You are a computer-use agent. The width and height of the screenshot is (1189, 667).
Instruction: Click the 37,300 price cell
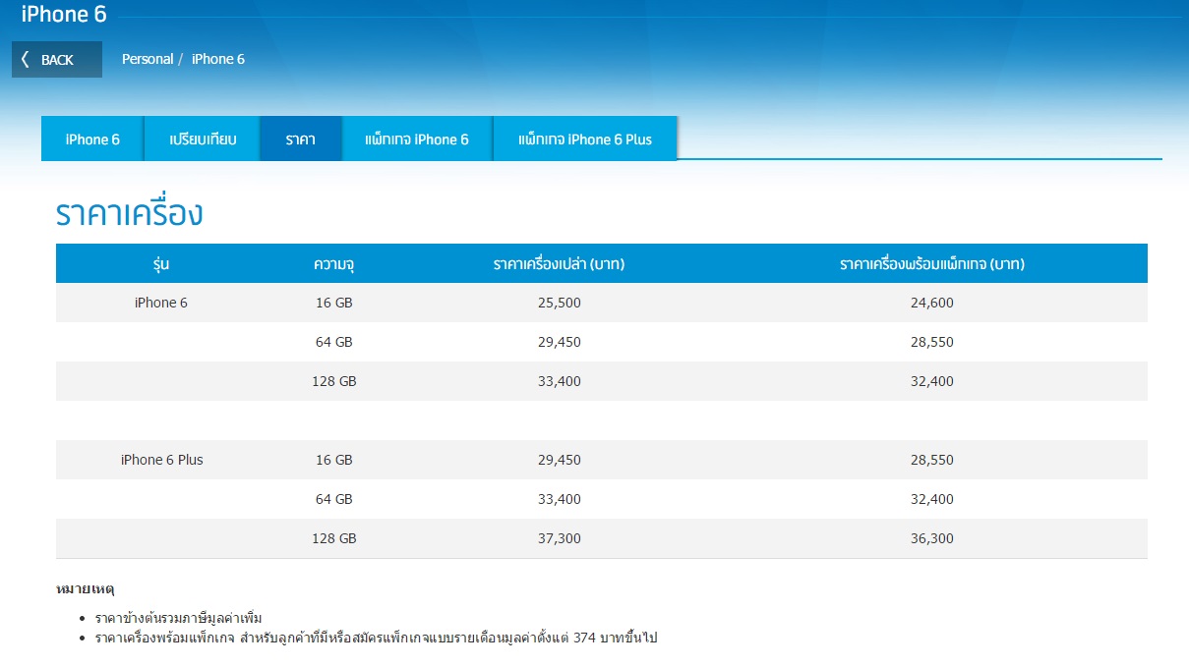click(559, 538)
